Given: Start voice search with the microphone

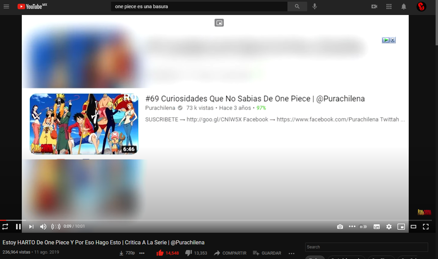Looking at the screenshot, I should point(315,6).
